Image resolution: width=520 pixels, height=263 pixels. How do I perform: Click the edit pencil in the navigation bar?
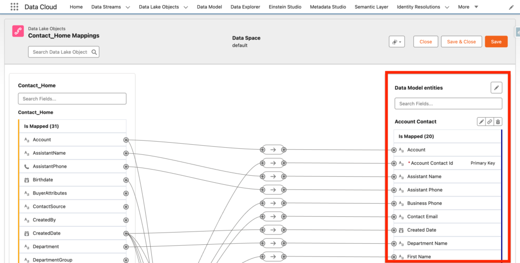[511, 8]
